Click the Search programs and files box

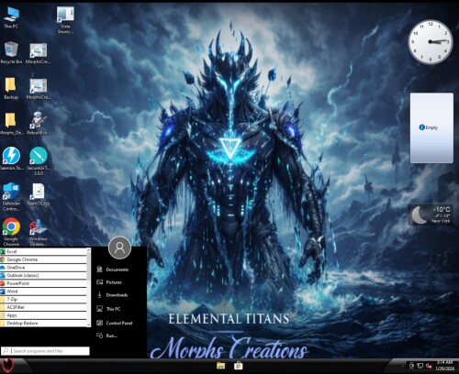(x=45, y=351)
